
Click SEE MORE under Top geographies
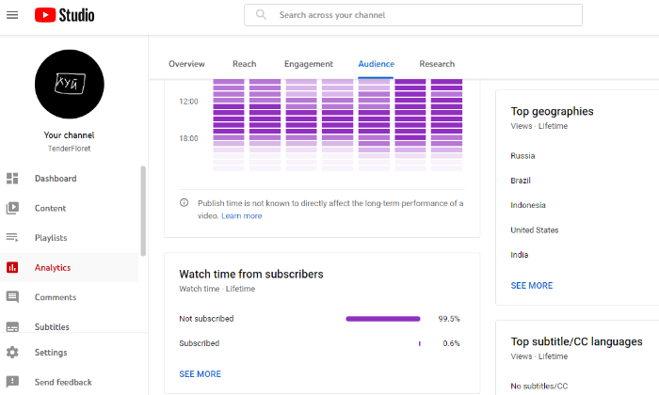(532, 286)
